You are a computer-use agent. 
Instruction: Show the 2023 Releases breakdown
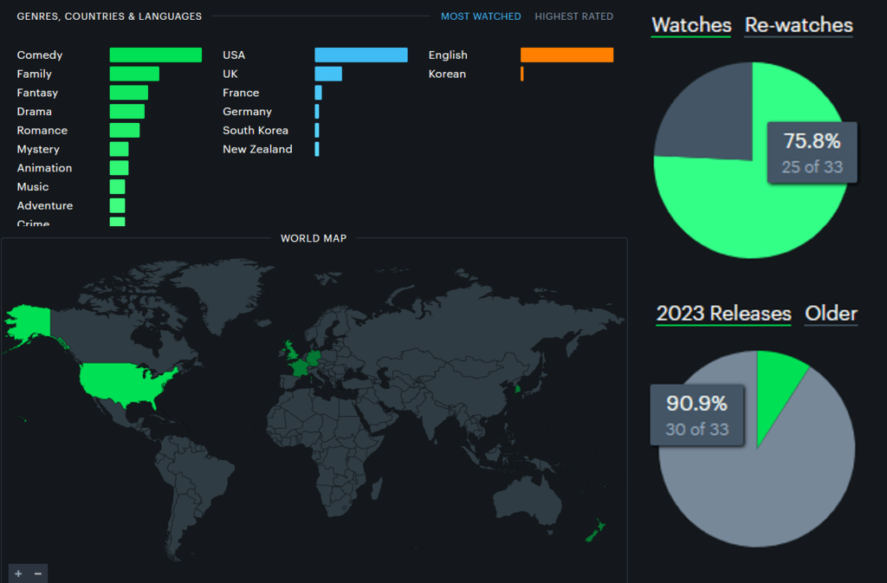coord(723,314)
